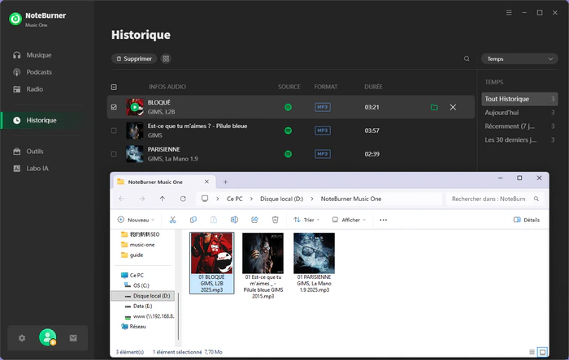The image size is (569, 360).
Task: Open the more options ellipsis in Explorer
Action: point(383,220)
